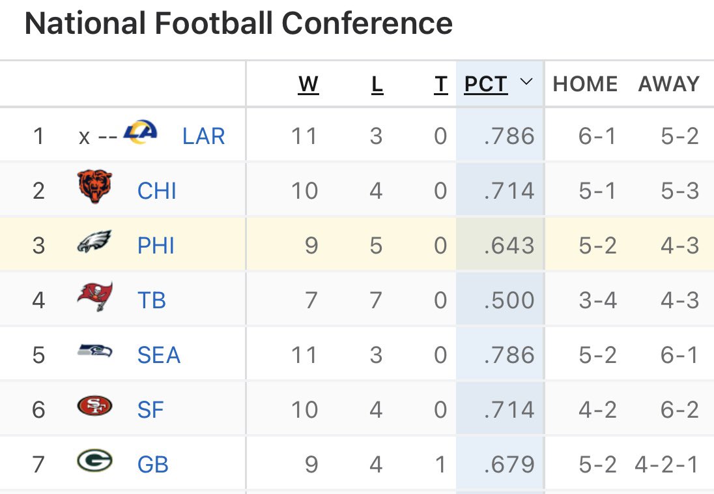Click the Seattle Seahawks logo
This screenshot has height=494, width=714.
[x=94, y=353]
